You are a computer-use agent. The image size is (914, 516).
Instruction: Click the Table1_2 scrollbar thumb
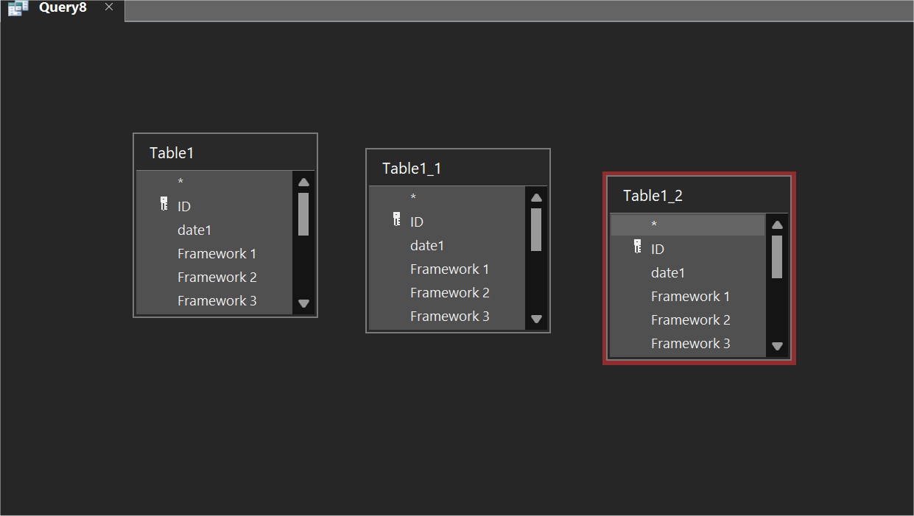pyautogui.click(x=777, y=257)
